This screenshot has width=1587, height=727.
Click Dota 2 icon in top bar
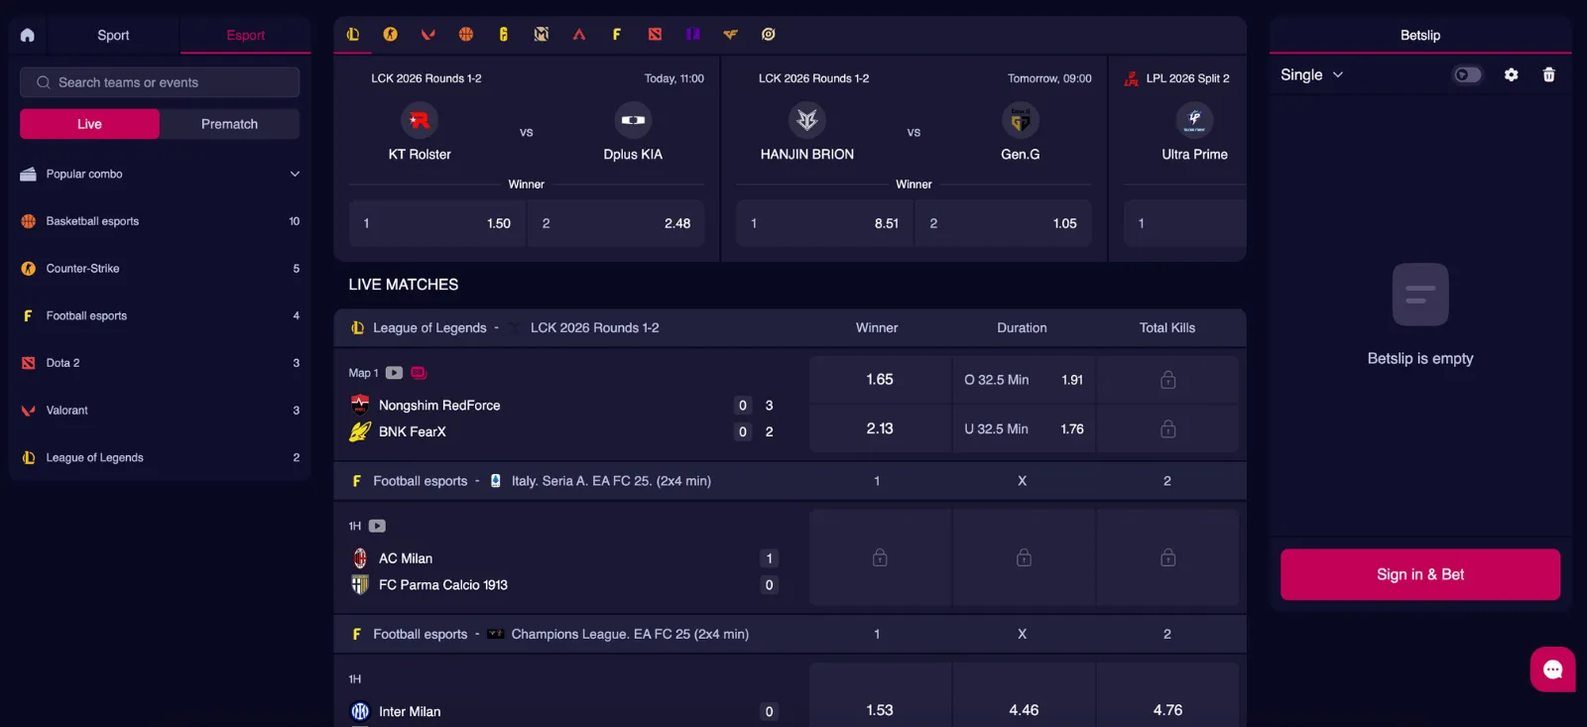click(x=655, y=35)
